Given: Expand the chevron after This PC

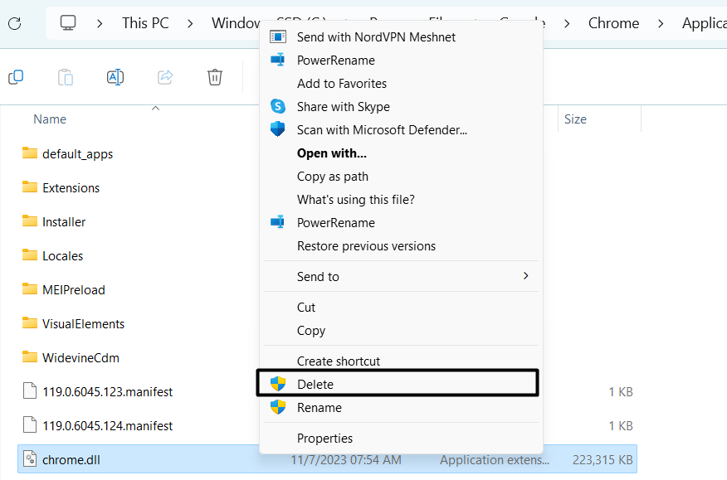Looking at the screenshot, I should tap(192, 23).
